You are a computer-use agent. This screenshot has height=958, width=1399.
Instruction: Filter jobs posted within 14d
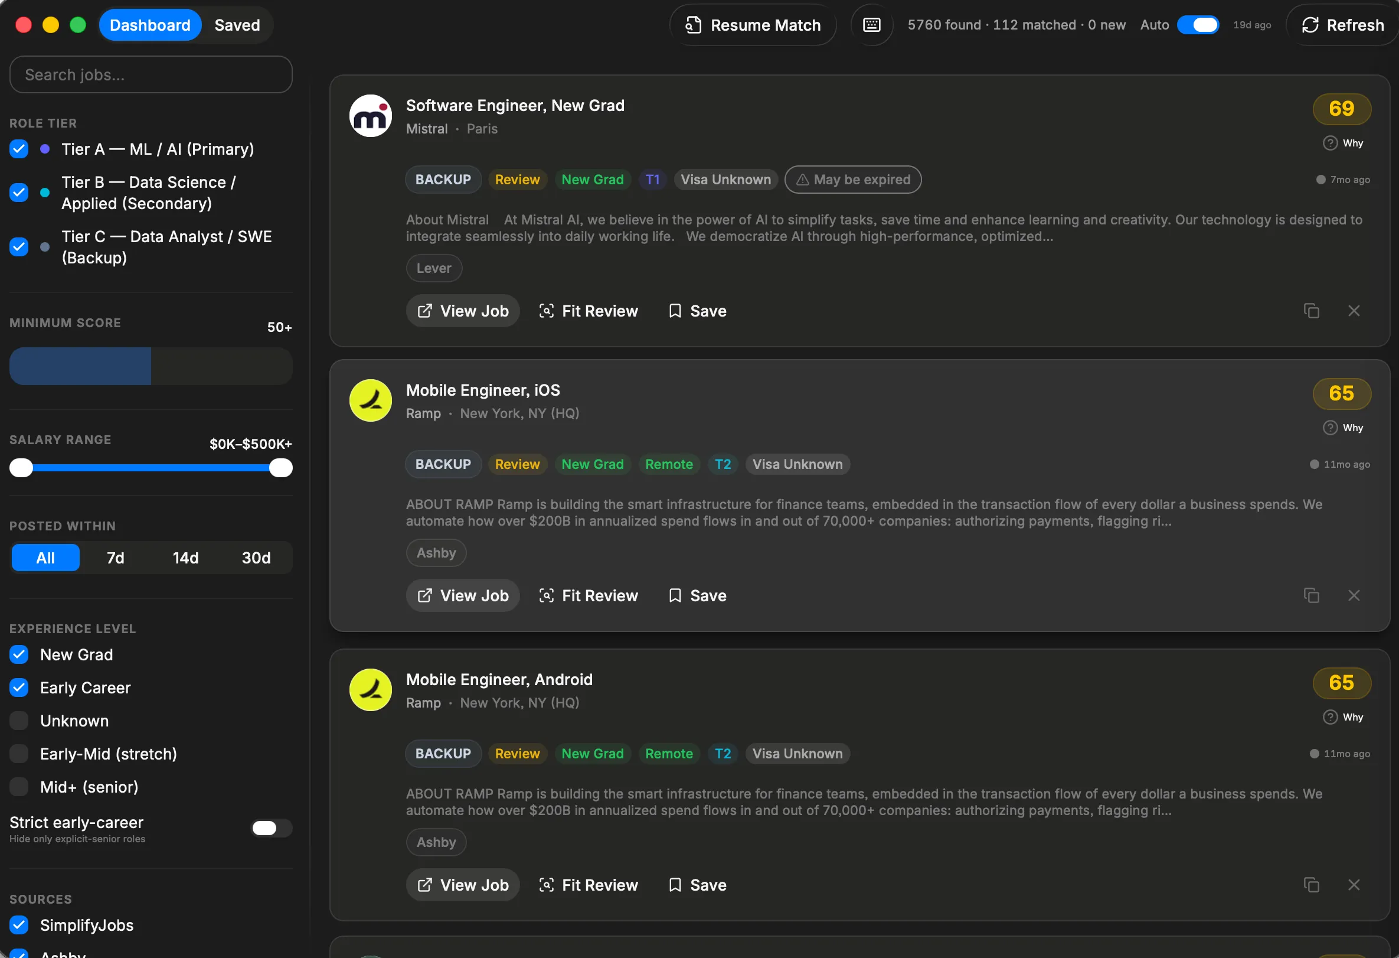(x=185, y=558)
